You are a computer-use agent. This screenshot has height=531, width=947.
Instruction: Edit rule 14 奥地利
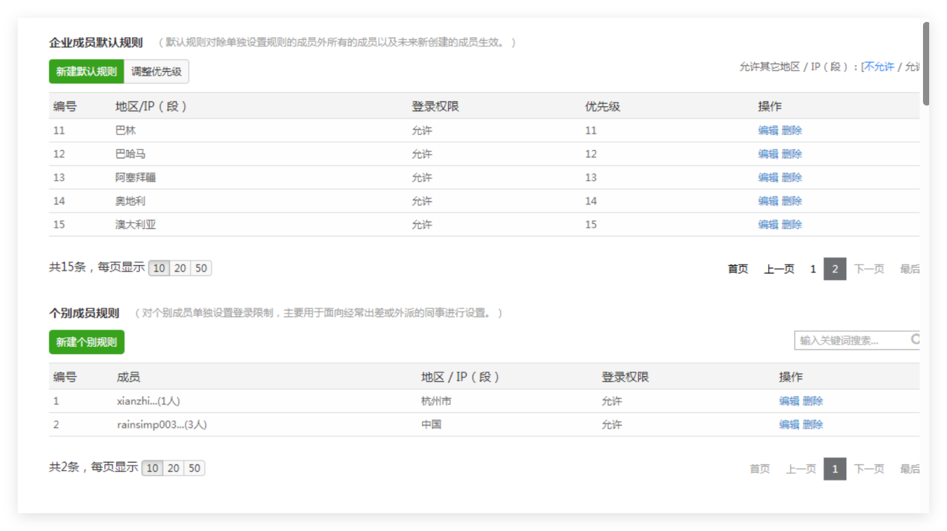768,201
